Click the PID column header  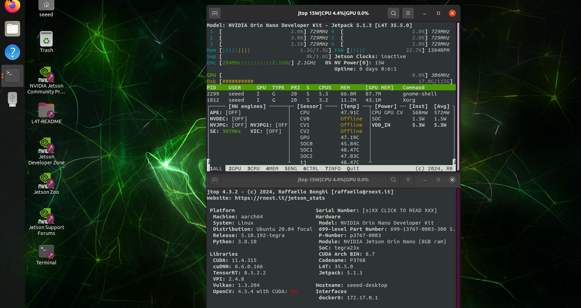211,88
